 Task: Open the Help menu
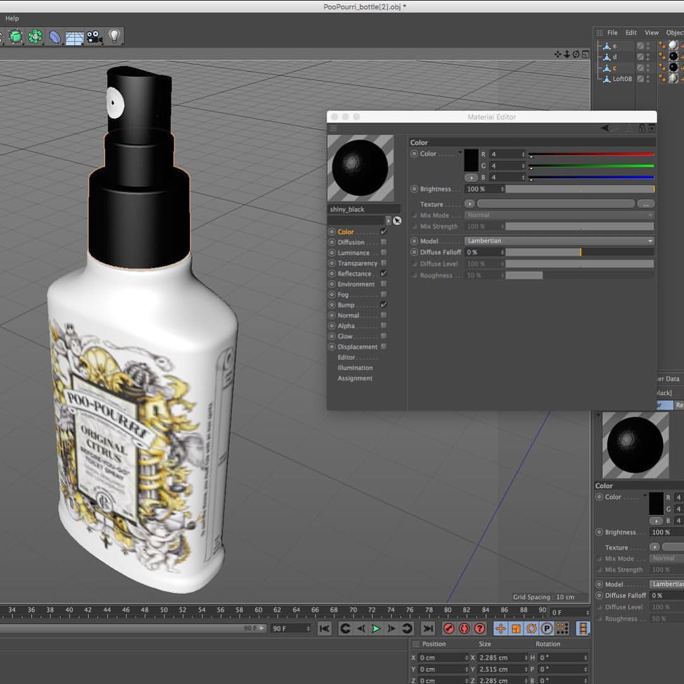[x=12, y=18]
